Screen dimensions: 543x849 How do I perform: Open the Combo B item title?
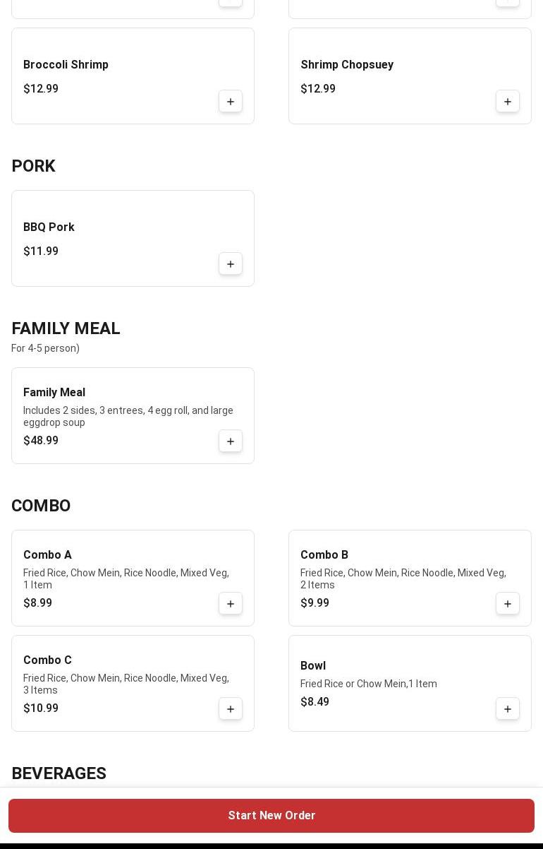point(324,555)
